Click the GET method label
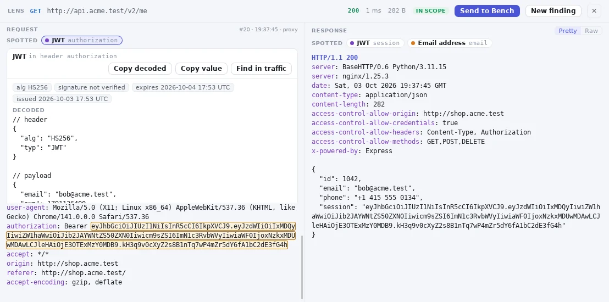The image size is (609, 302). [35, 11]
